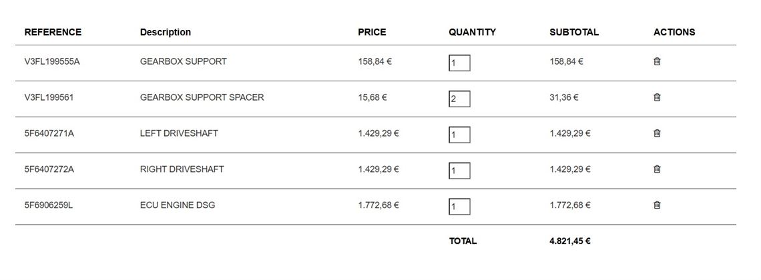Edit quantity field of ECU ENGINE DSG
The image size is (761, 280).
click(x=459, y=207)
